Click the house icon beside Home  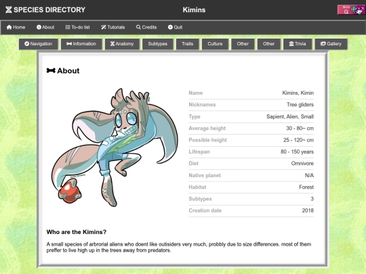[9, 27]
